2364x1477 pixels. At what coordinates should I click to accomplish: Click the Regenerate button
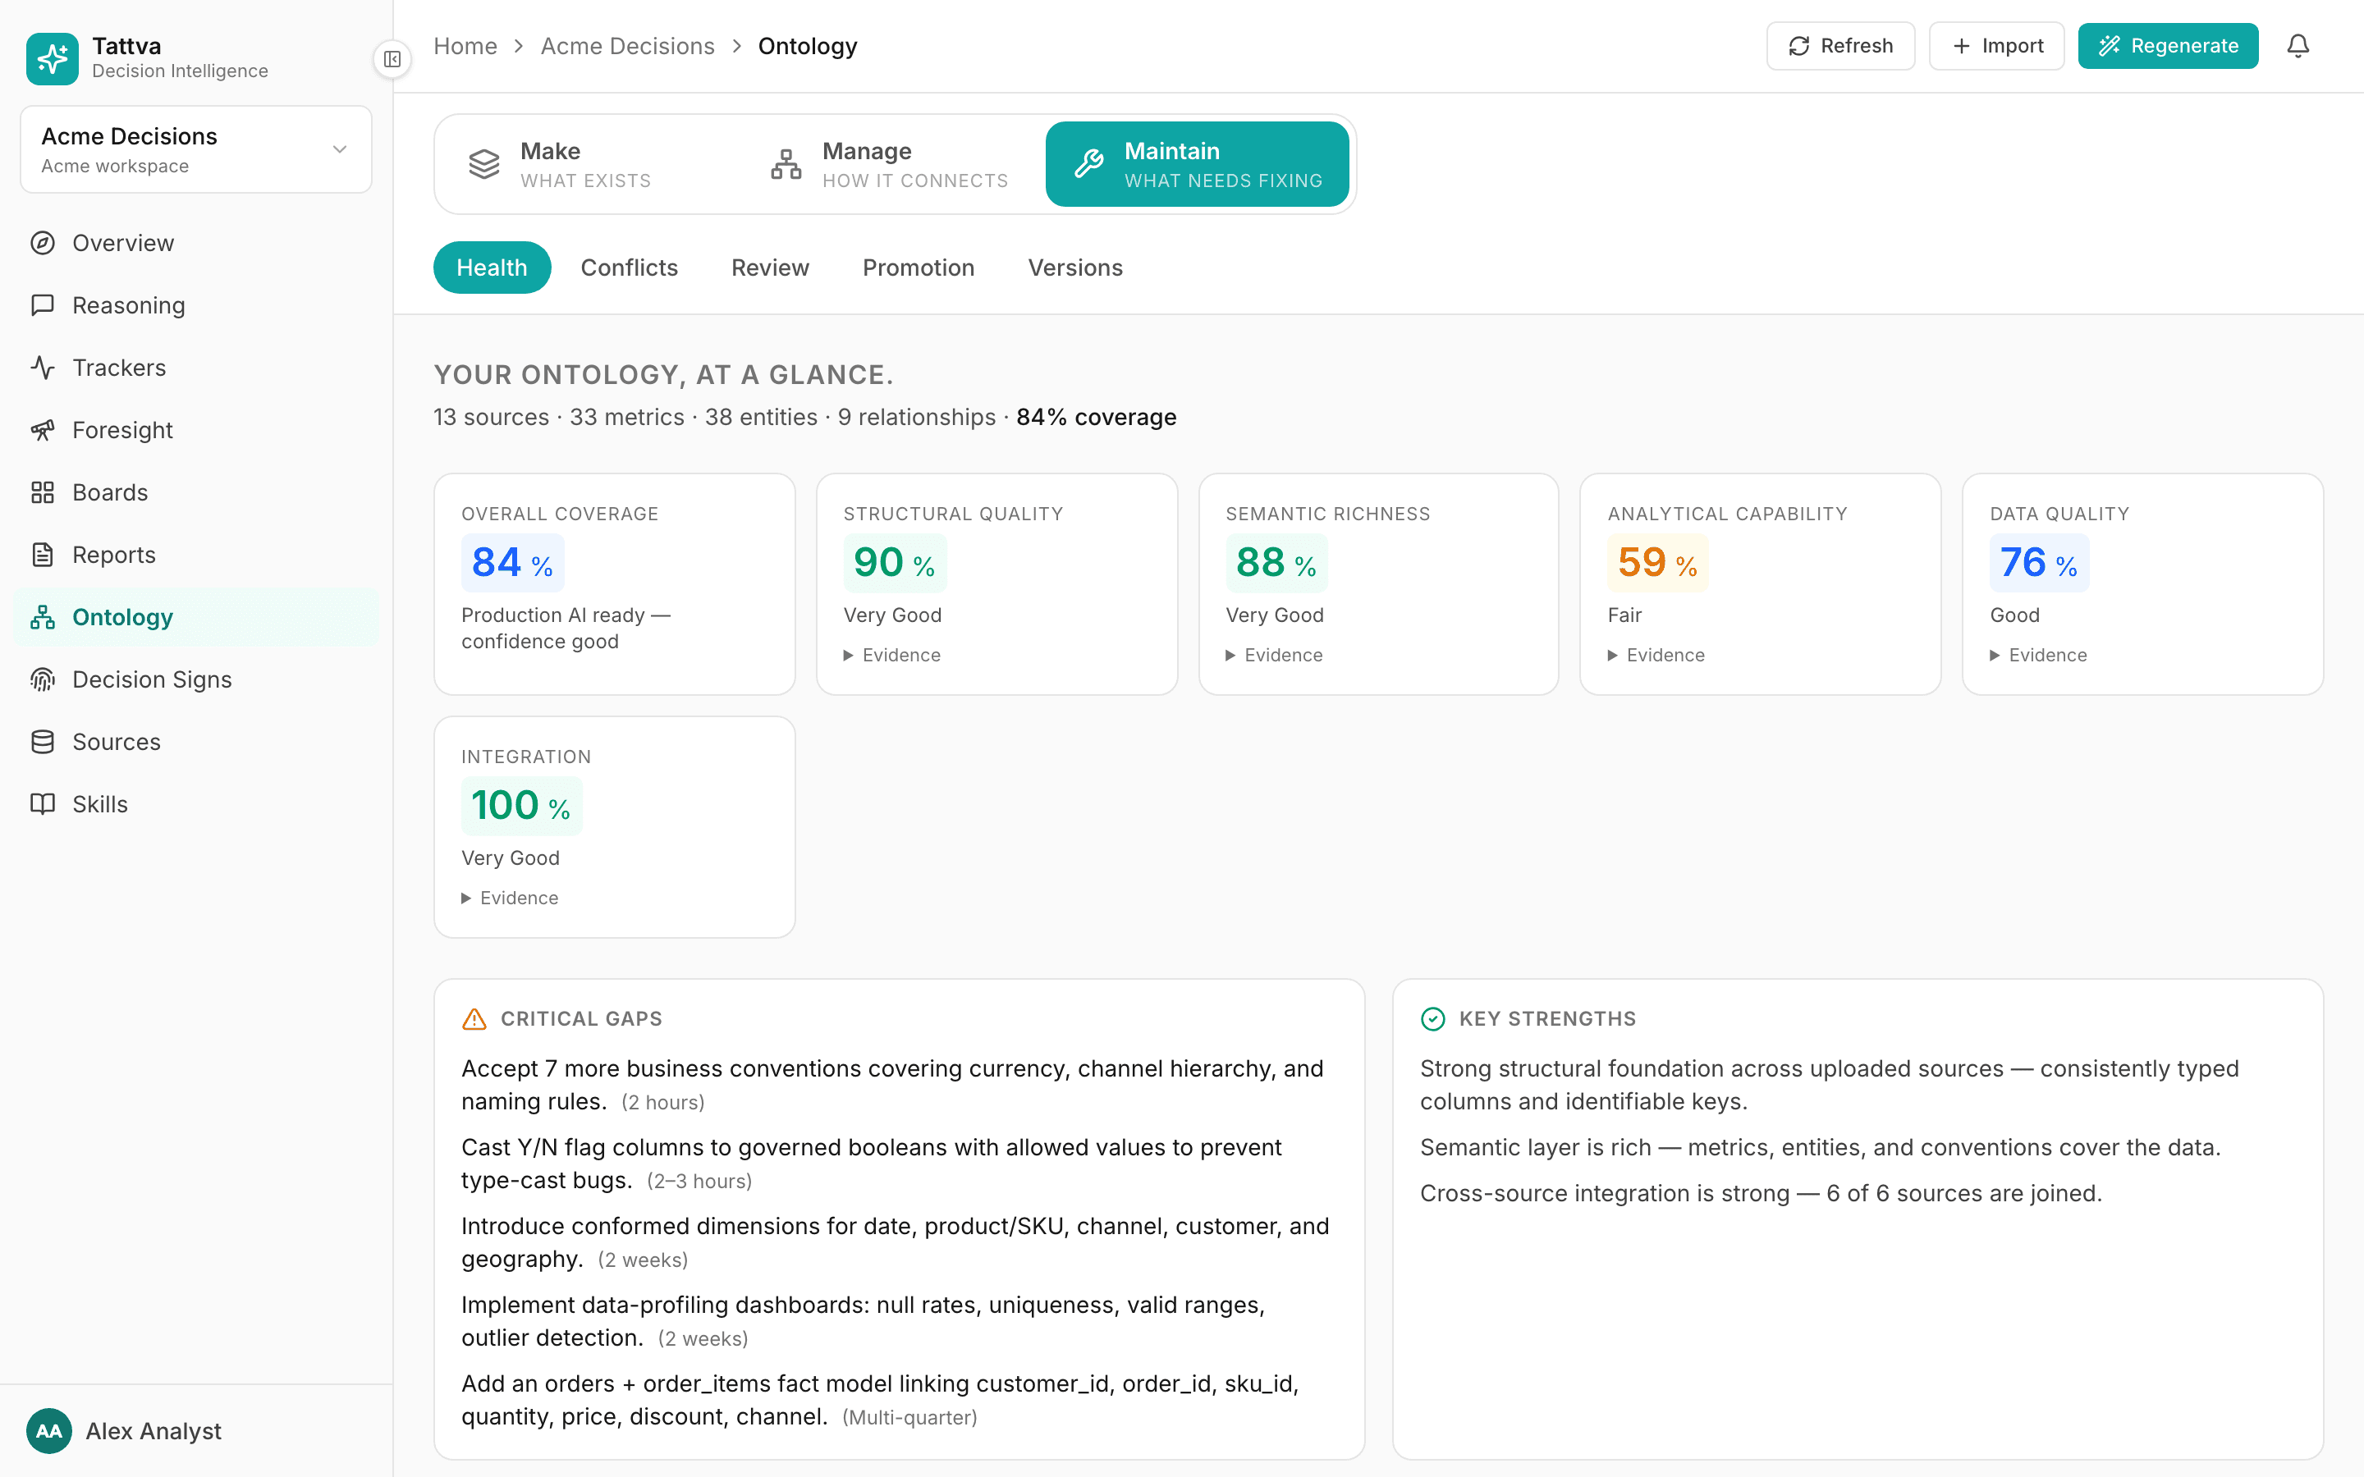pyautogui.click(x=2168, y=46)
